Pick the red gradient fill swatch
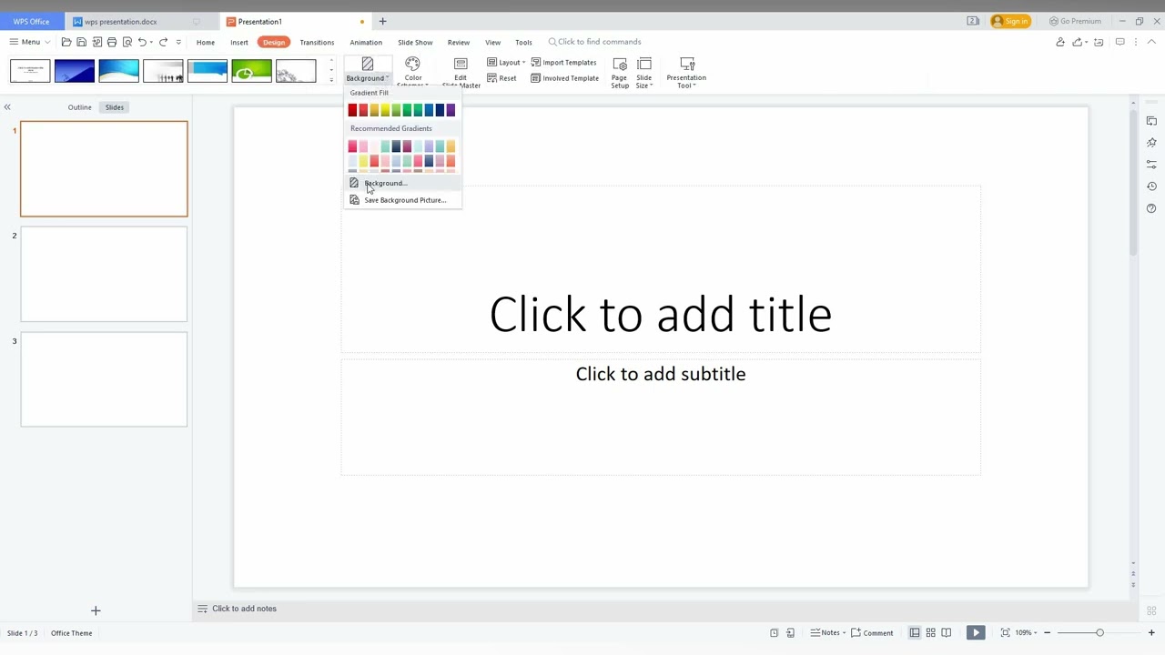Viewport: 1165px width, 655px height. 352,110
